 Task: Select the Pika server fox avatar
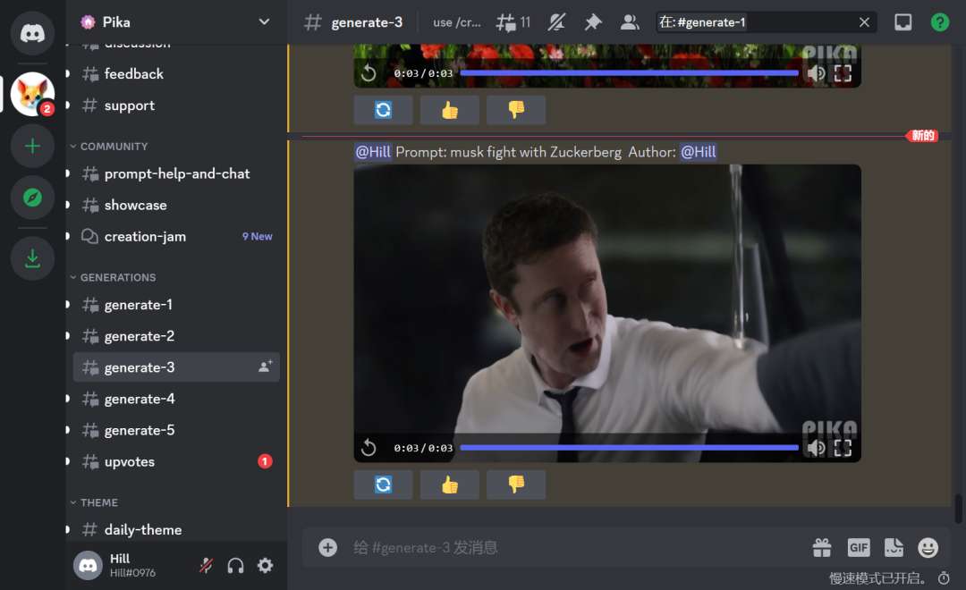coord(32,94)
